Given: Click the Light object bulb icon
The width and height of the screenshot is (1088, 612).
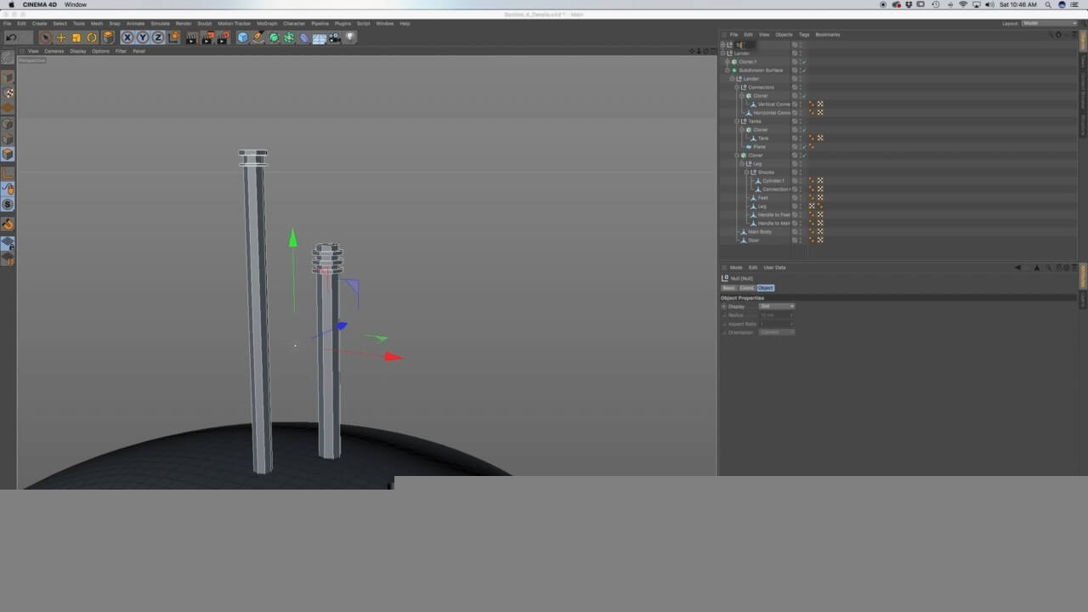Looking at the screenshot, I should (x=349, y=37).
